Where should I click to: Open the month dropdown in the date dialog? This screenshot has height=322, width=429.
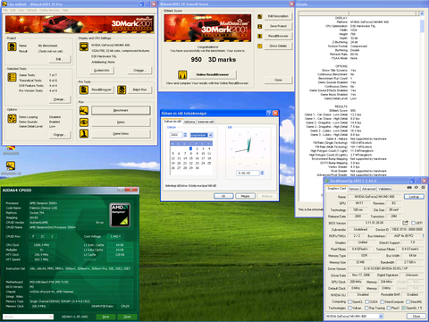[211, 135]
